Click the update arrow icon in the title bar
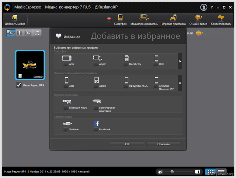Viewport: 236px width, 178px height. (x=204, y=7)
